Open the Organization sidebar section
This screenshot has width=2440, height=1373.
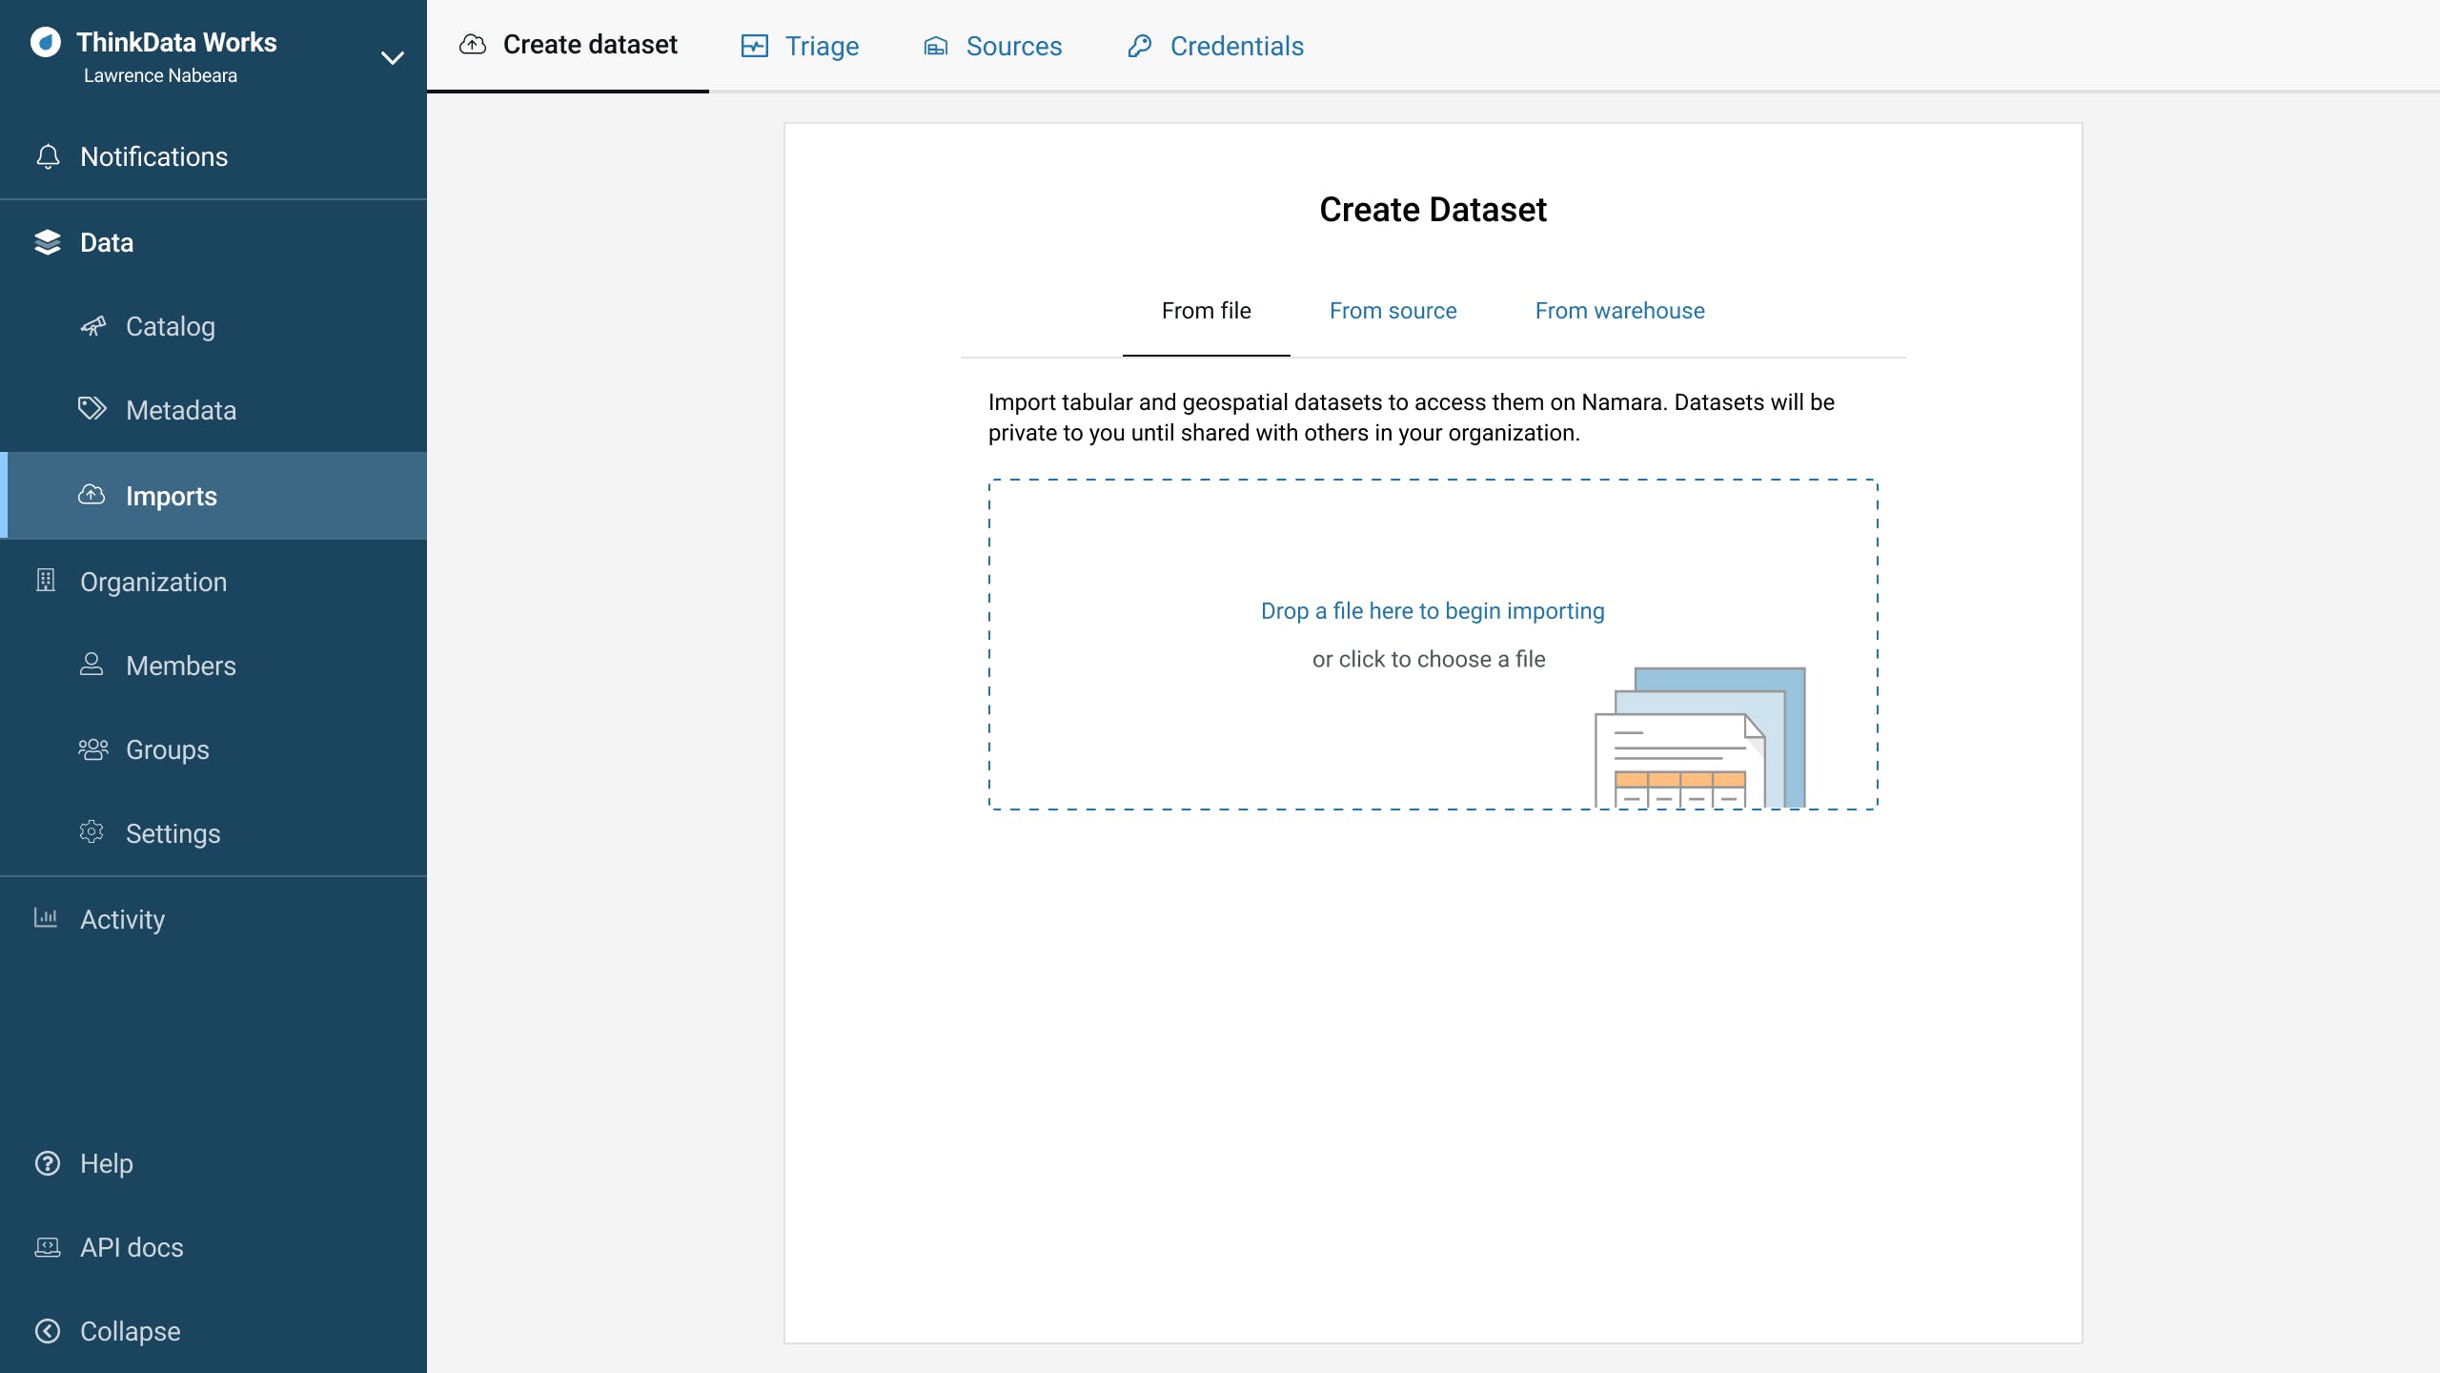coord(152,582)
